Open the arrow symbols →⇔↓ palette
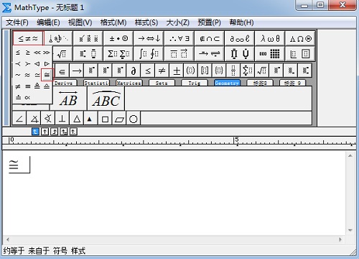Viewport: 359px width, 259px height. 149,38
